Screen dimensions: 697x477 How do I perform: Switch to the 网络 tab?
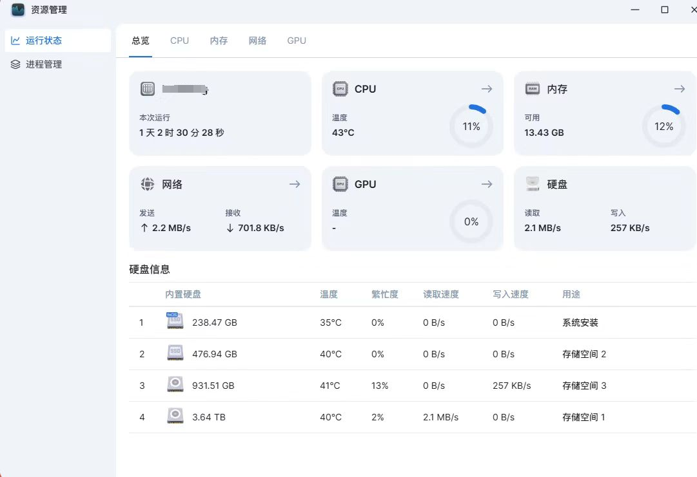[257, 41]
